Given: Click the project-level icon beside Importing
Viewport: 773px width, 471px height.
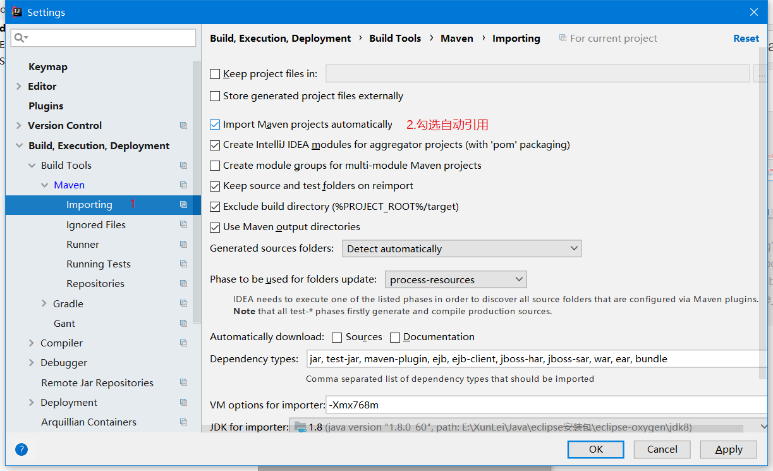Looking at the screenshot, I should coord(183,205).
